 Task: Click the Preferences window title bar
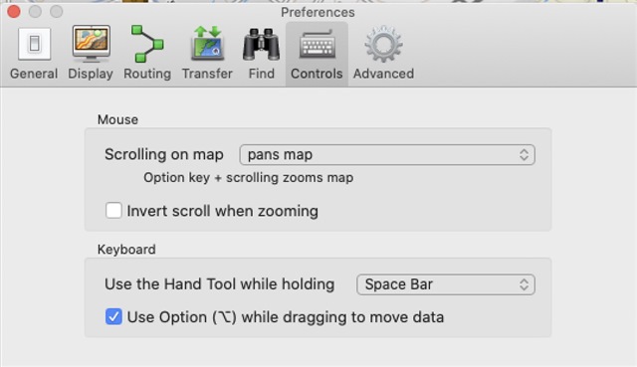point(318,12)
